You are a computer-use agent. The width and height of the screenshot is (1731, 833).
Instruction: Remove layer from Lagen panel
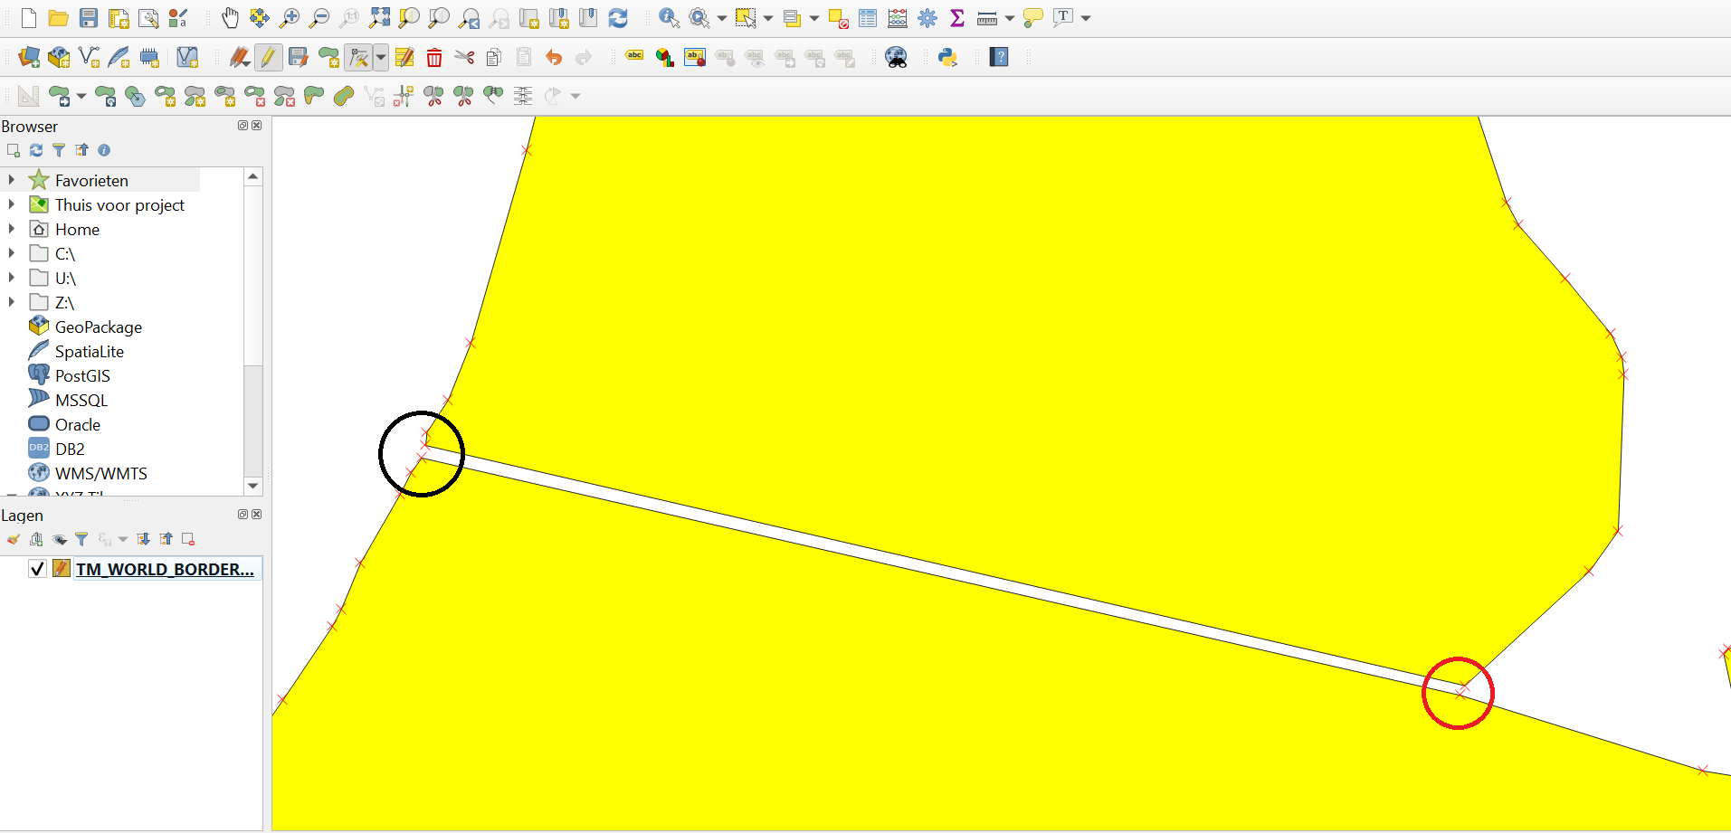click(x=188, y=539)
